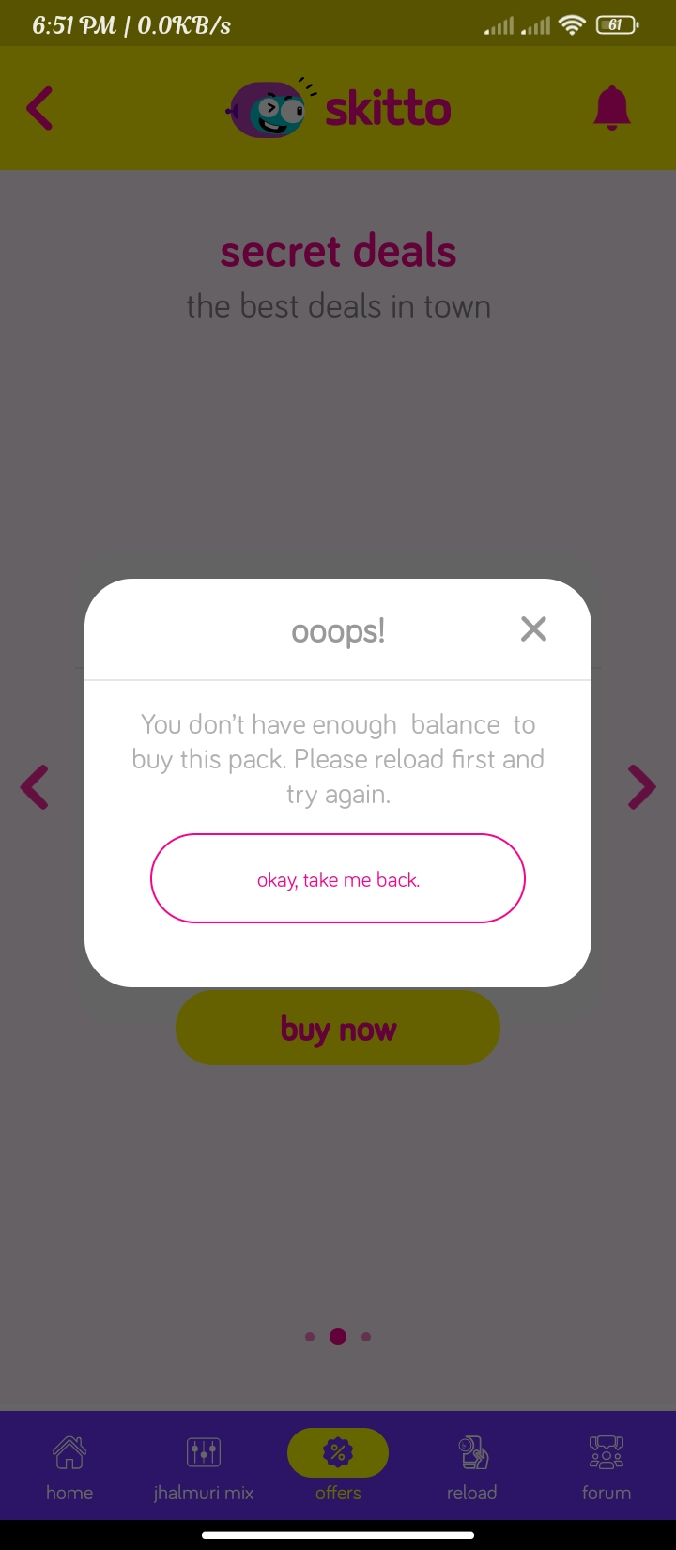
Task: Open the home tab
Action: coord(69,1467)
